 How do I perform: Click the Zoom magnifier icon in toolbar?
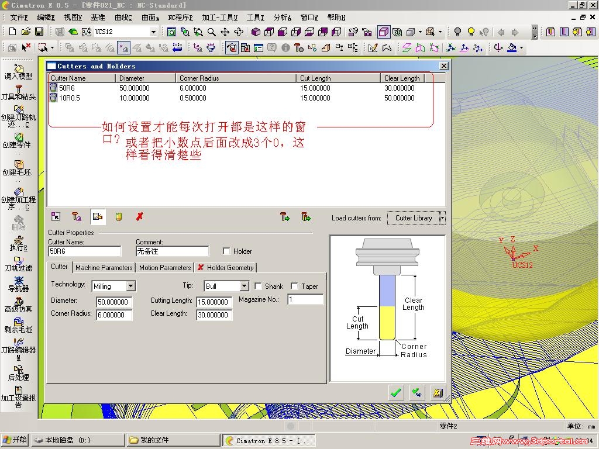click(x=211, y=32)
